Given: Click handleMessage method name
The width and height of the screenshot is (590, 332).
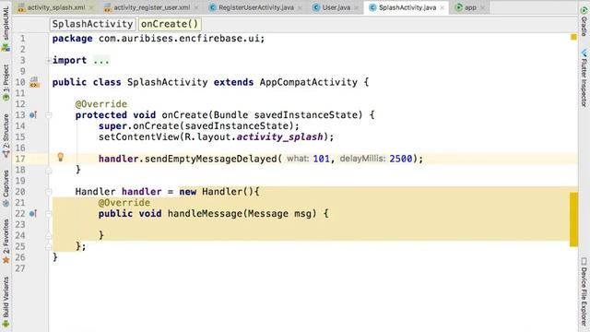Looking at the screenshot, I should click(205, 214).
